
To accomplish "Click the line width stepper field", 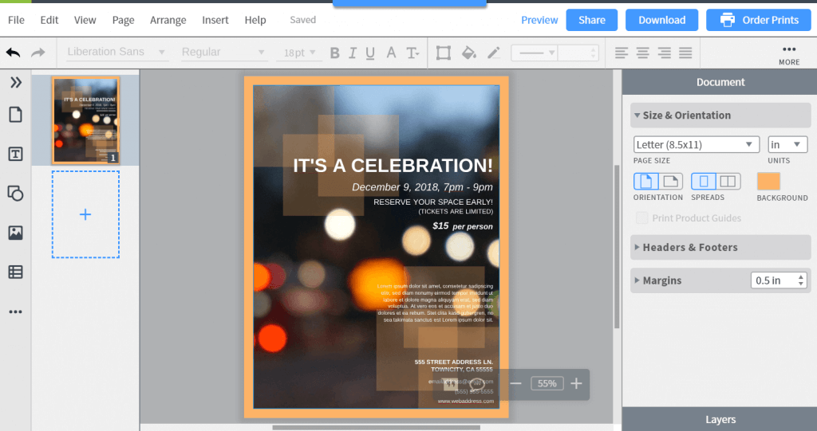I will 578,53.
